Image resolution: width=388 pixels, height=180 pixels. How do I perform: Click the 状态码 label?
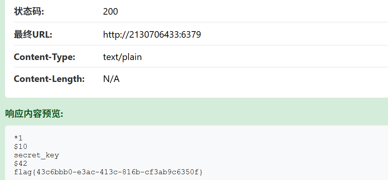point(29,12)
